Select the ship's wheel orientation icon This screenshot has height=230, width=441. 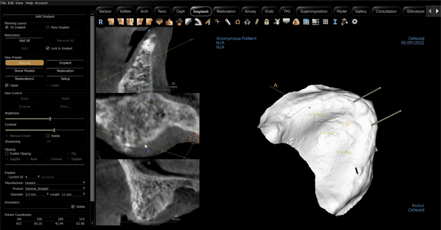point(237,22)
